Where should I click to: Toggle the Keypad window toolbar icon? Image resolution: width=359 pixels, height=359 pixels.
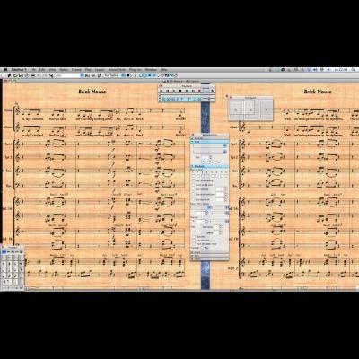[145, 75]
